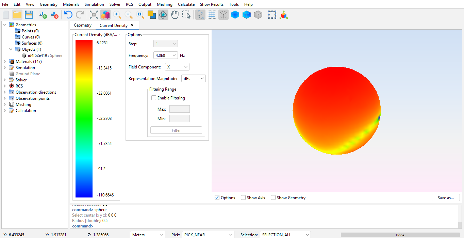
Task: Select the Sphere object in tree
Action: pyautogui.click(x=45, y=55)
